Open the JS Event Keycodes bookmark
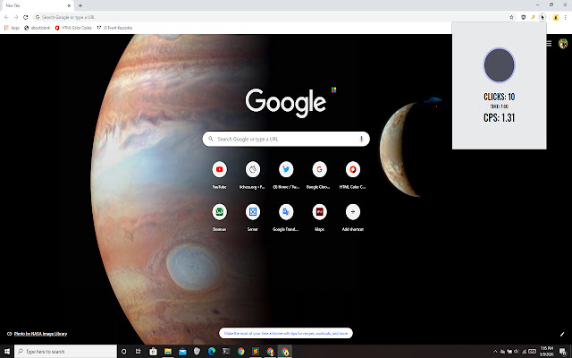Screen dimensions: 572x358 click(x=114, y=28)
